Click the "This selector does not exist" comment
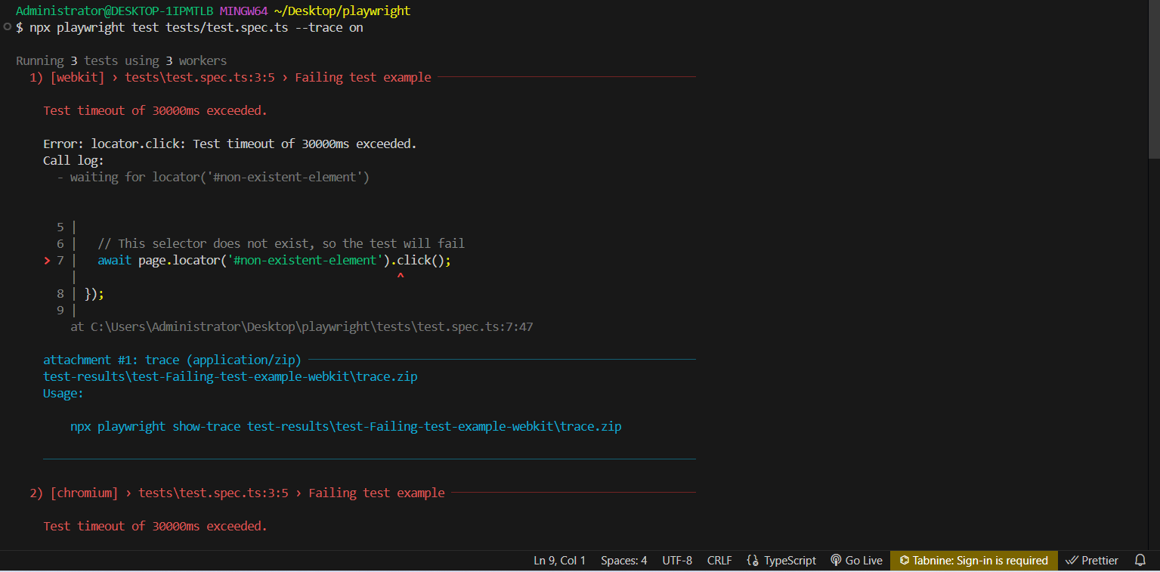The height and width of the screenshot is (572, 1160). point(281,243)
